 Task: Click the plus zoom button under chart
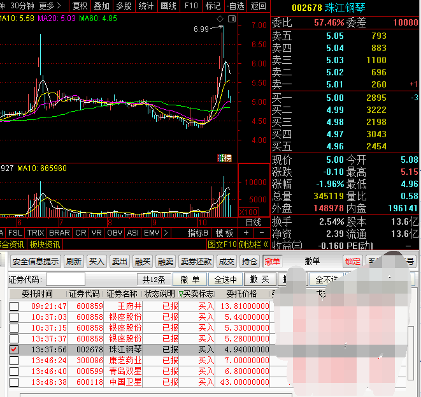tap(246, 233)
